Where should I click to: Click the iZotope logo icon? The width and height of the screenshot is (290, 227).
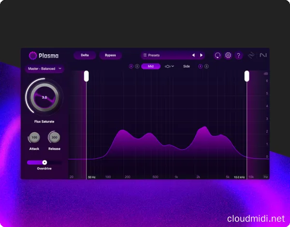point(251,55)
